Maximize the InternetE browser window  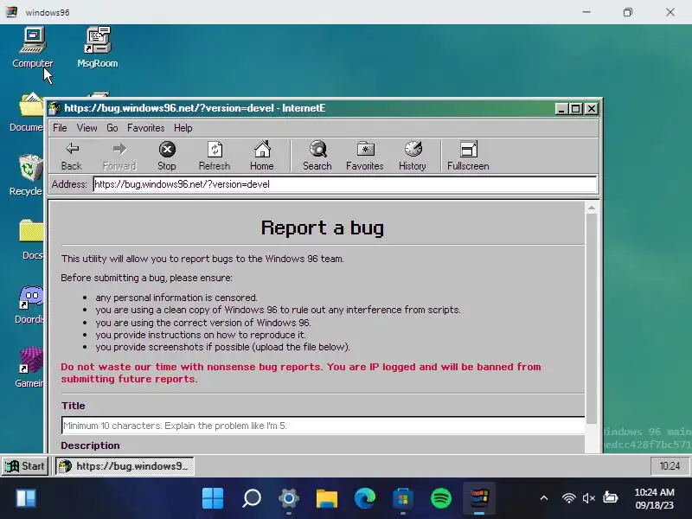pos(576,109)
